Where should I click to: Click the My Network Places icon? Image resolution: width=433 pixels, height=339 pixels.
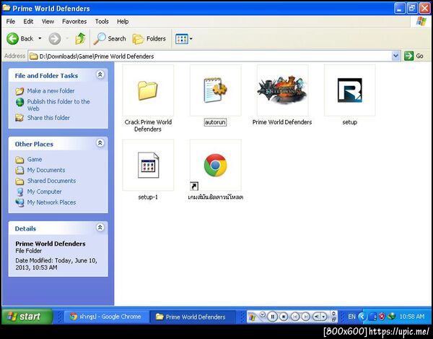[x=19, y=202]
